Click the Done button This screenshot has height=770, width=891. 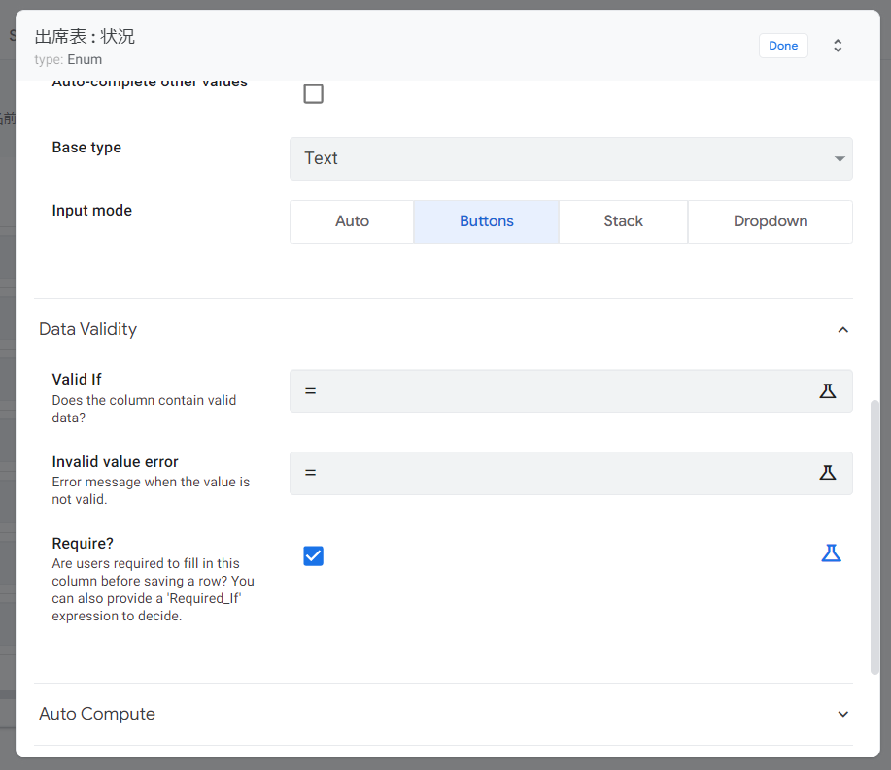click(x=783, y=46)
